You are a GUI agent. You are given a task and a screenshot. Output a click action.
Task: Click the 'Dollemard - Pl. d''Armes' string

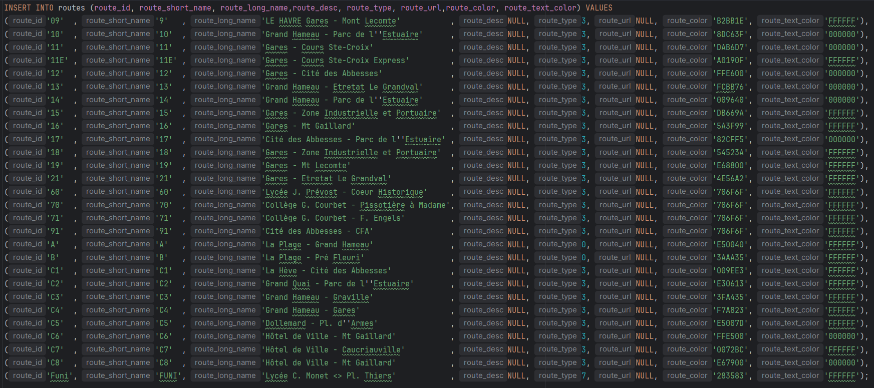click(x=319, y=323)
